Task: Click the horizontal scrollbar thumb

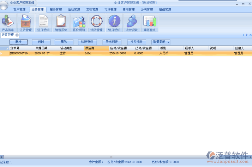Action: [111, 157]
